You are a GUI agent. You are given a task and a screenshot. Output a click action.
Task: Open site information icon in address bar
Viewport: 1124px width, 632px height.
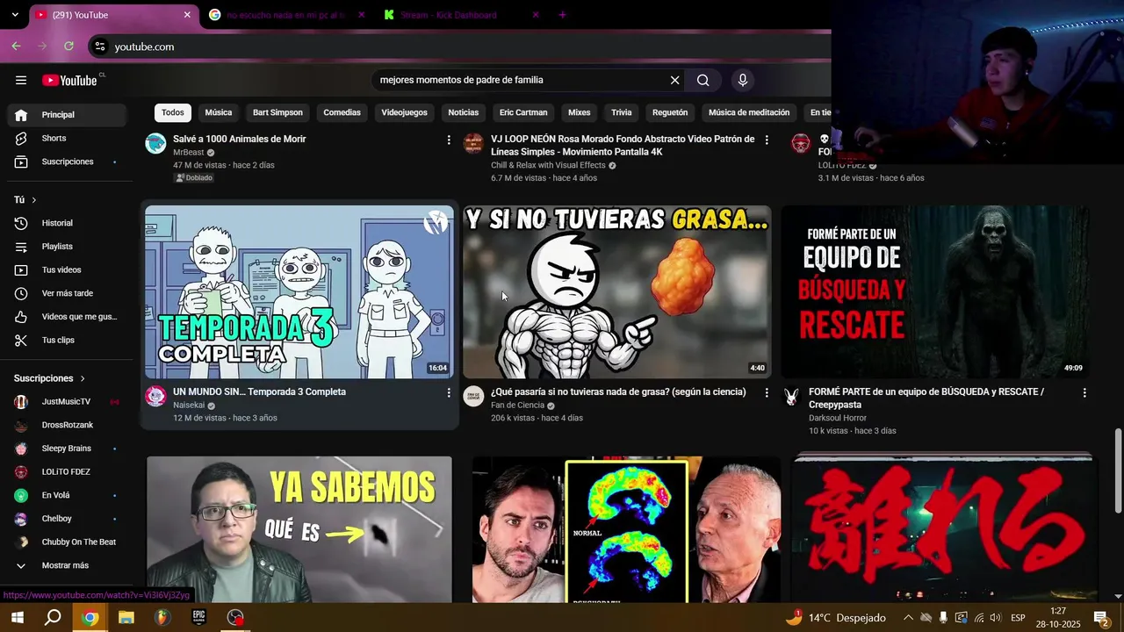[100, 47]
